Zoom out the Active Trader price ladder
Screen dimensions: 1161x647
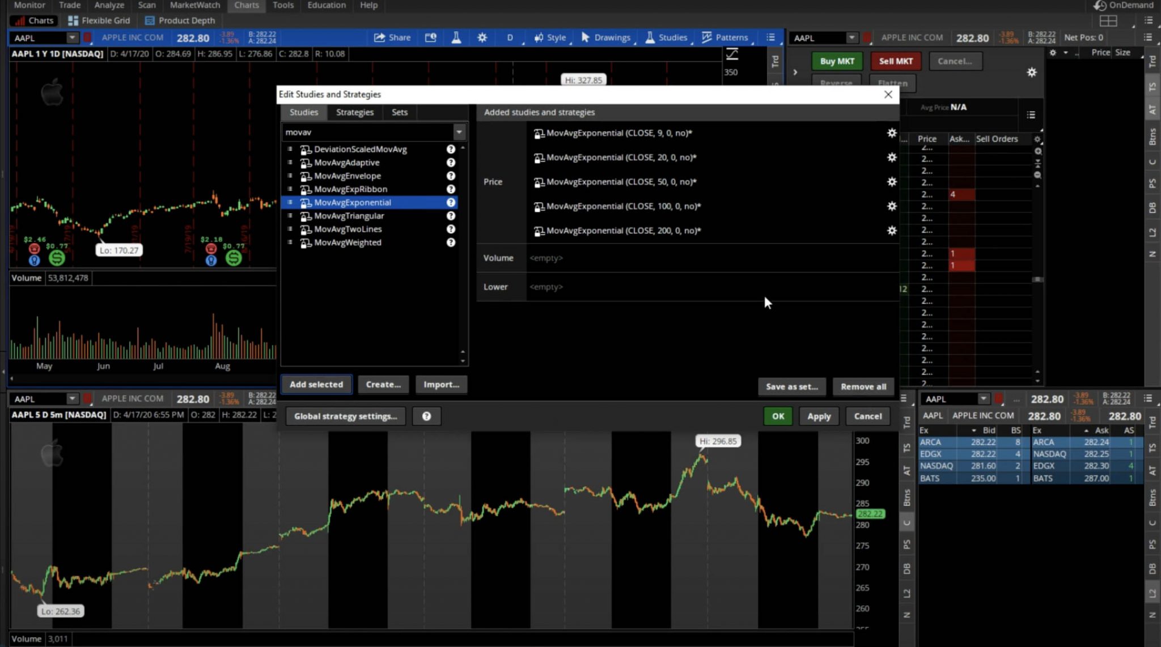tap(1038, 175)
